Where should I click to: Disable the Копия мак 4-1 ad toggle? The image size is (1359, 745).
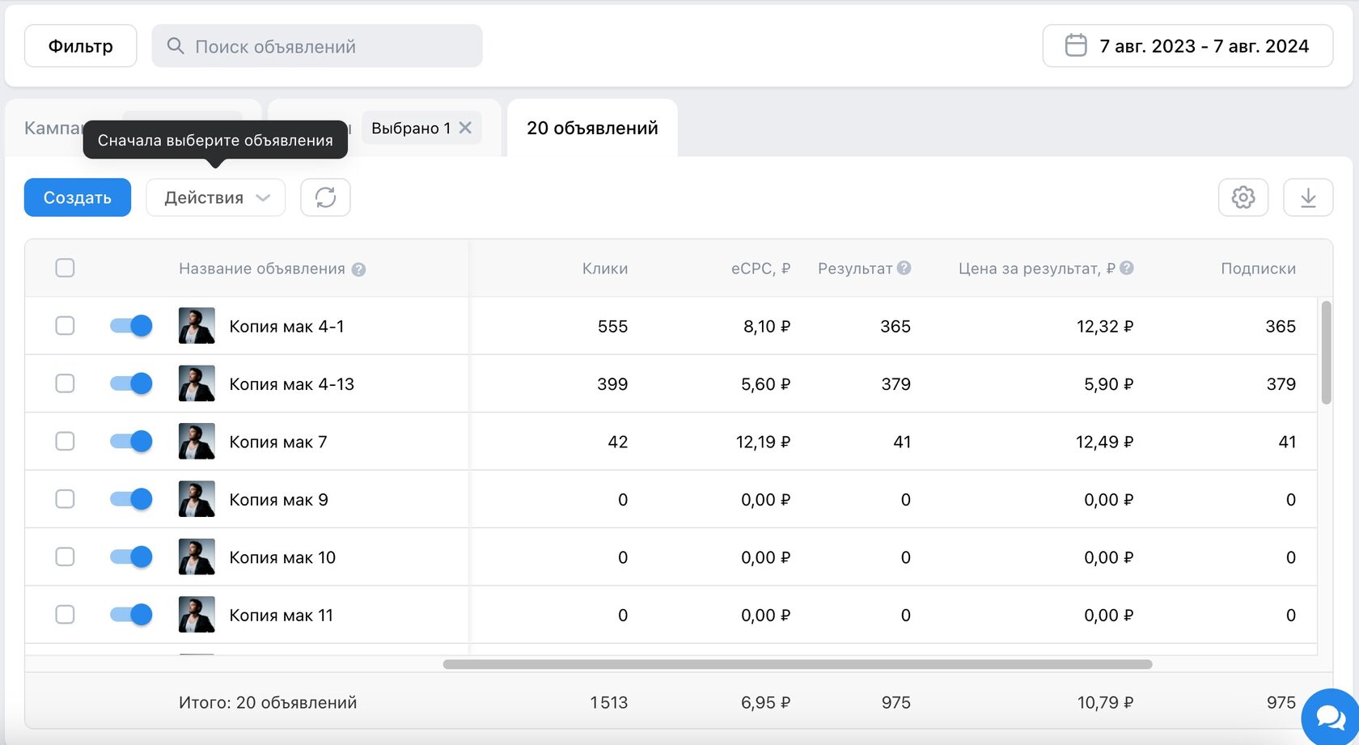click(131, 325)
